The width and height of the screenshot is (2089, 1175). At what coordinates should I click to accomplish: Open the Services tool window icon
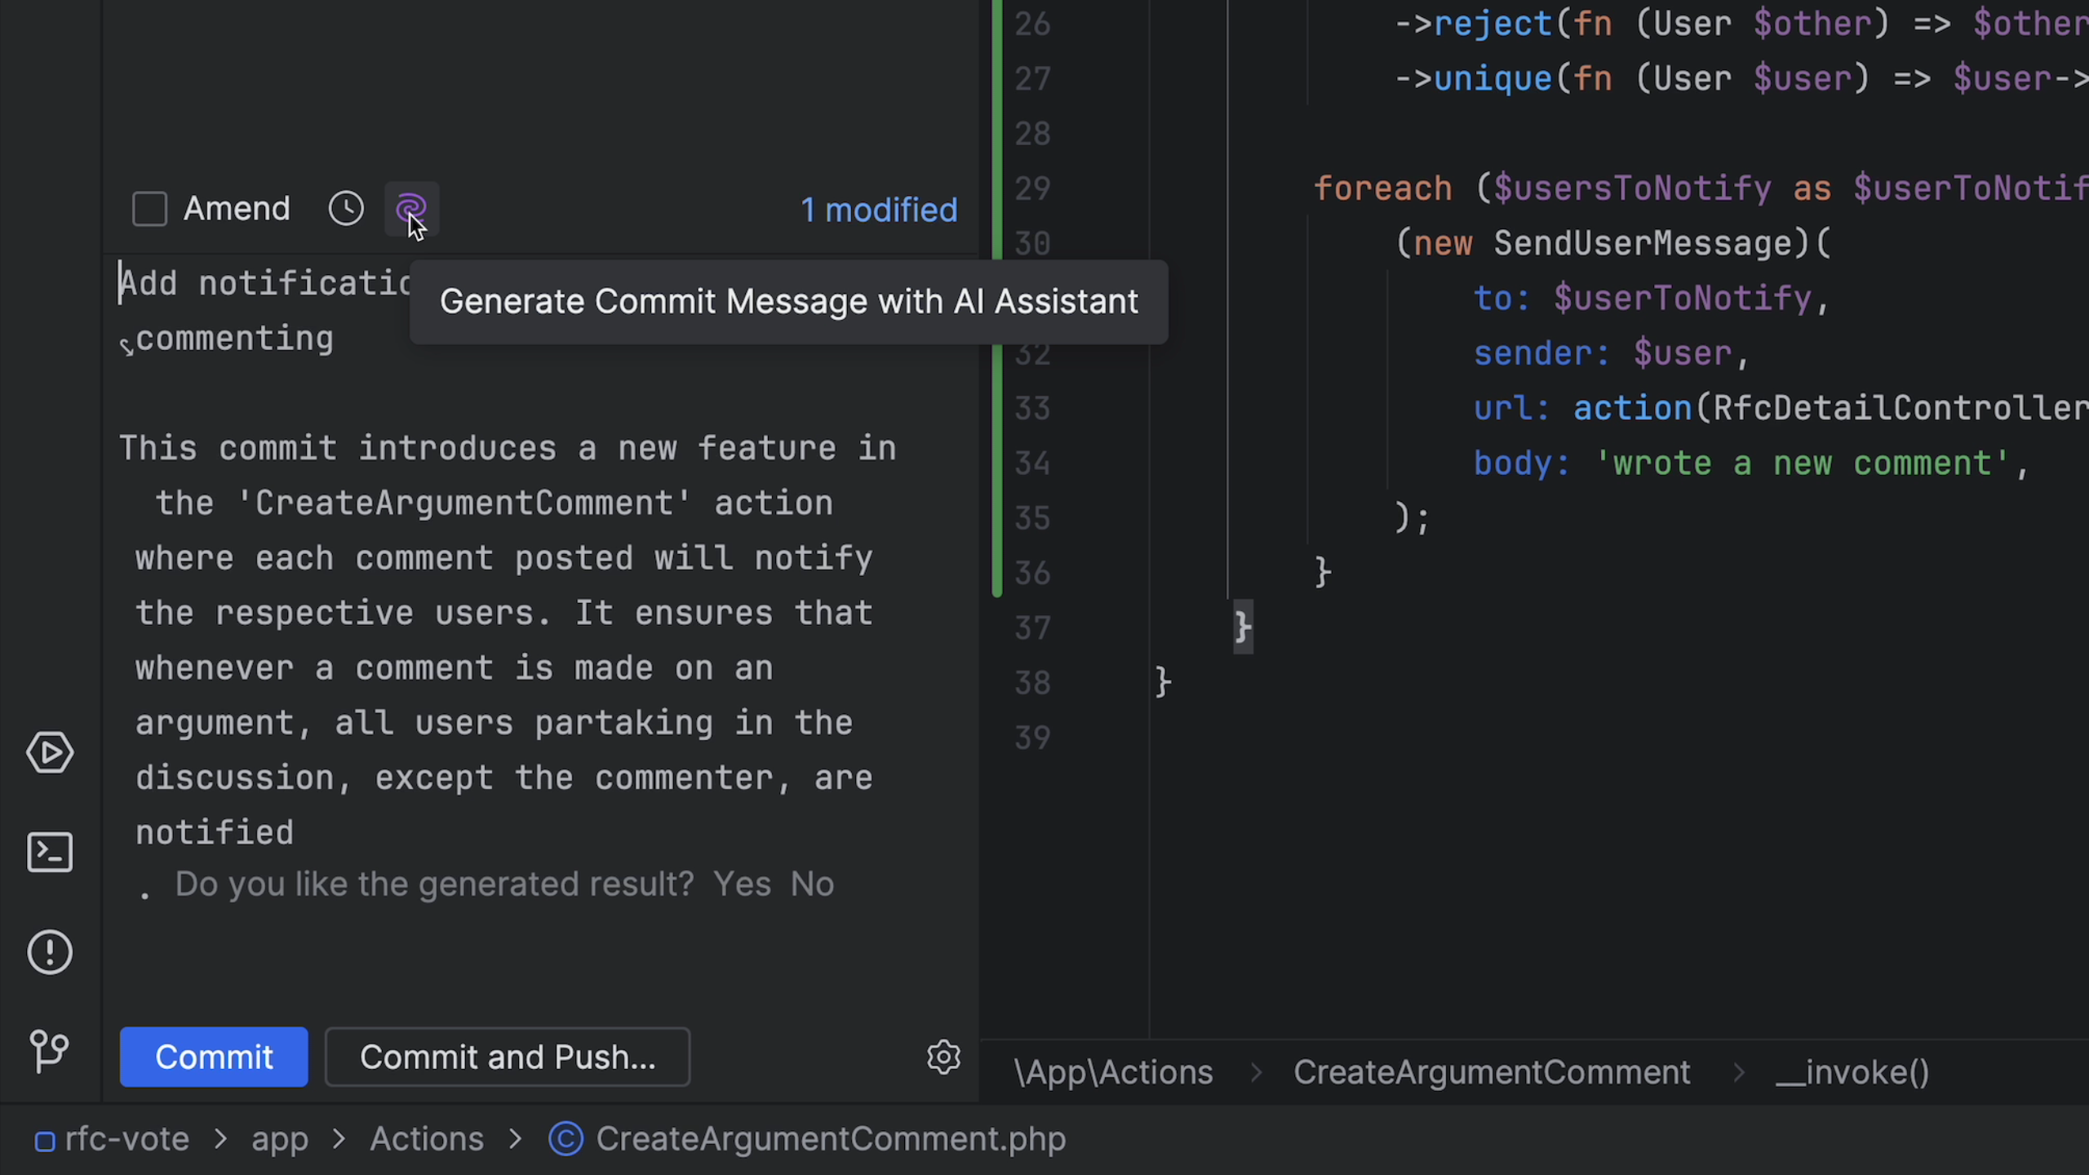pyautogui.click(x=50, y=752)
